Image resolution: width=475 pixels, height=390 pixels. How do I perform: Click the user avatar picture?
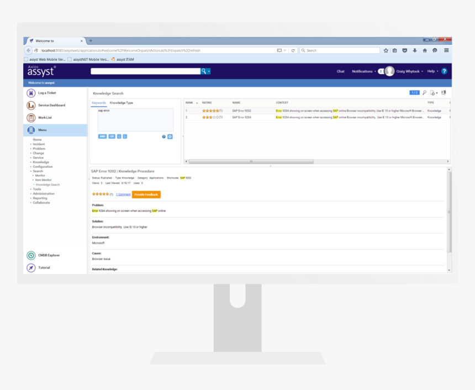(x=389, y=71)
